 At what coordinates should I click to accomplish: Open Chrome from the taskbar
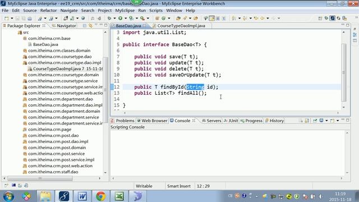coord(101,196)
